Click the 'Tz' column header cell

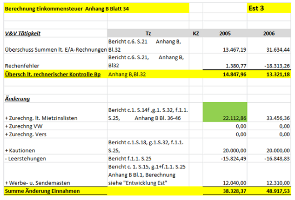[x=148, y=33]
